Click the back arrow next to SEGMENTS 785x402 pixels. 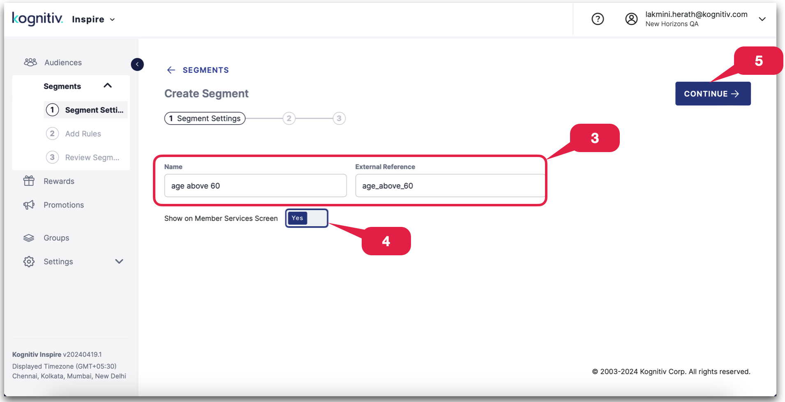[171, 70]
